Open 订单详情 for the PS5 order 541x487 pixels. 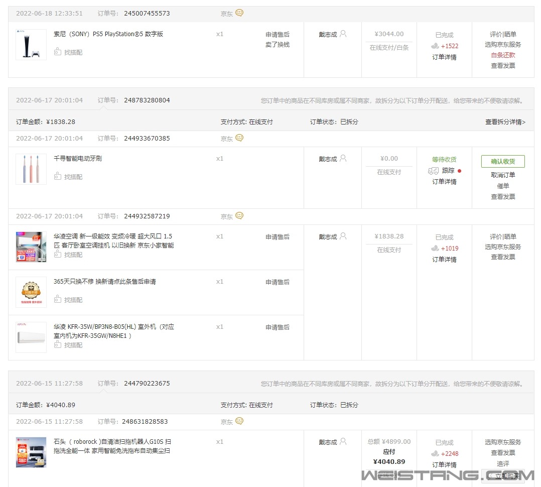pyautogui.click(x=445, y=57)
